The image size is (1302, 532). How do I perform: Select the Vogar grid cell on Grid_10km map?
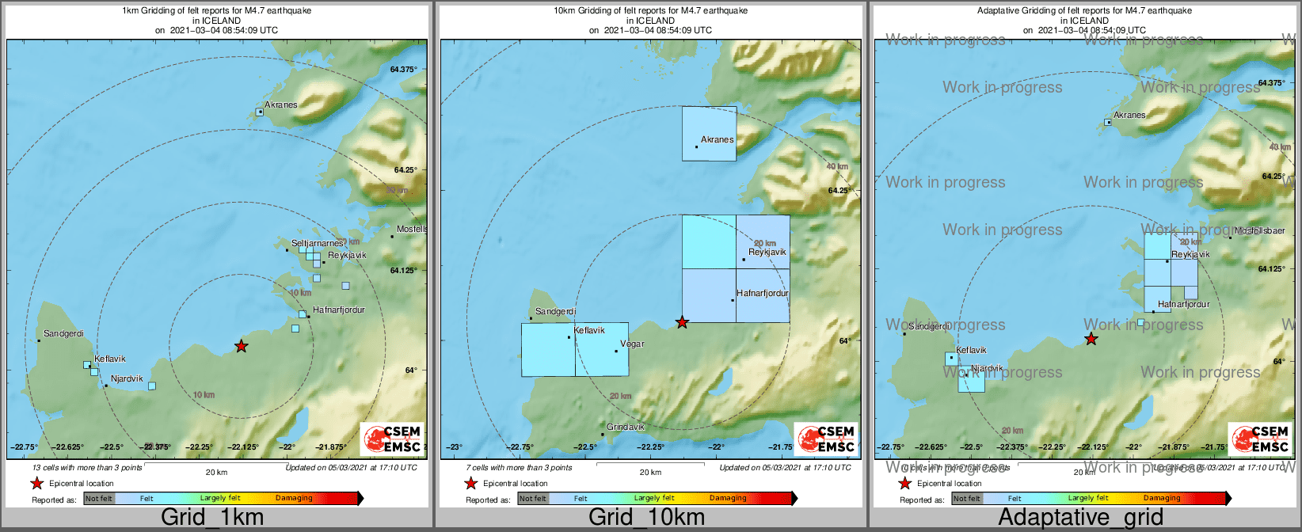pyautogui.click(x=602, y=349)
